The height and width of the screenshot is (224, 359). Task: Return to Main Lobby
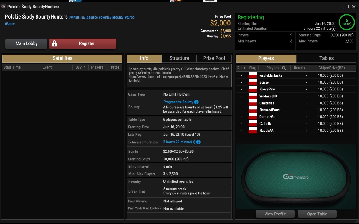click(27, 43)
